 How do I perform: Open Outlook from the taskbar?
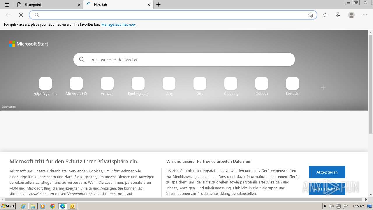click(x=72, y=206)
